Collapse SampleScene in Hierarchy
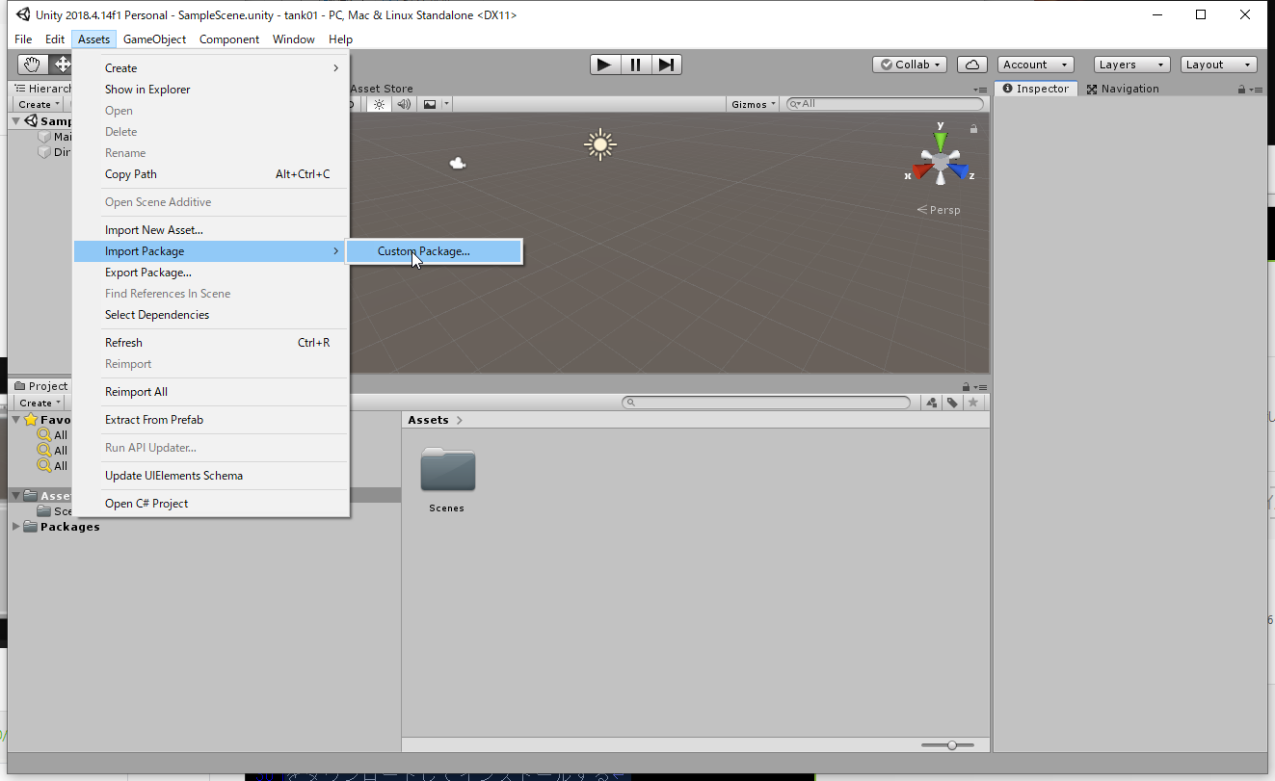The image size is (1275, 781). pyautogui.click(x=15, y=121)
